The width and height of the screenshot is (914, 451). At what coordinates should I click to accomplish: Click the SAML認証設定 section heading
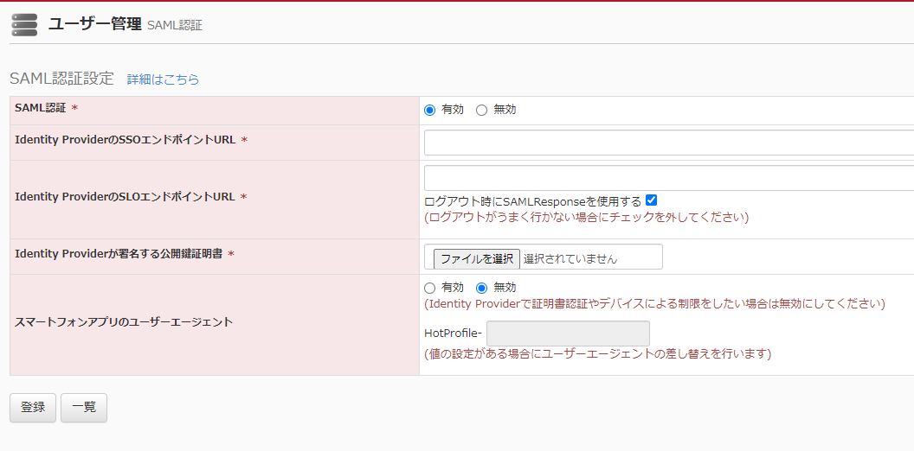pyautogui.click(x=61, y=79)
